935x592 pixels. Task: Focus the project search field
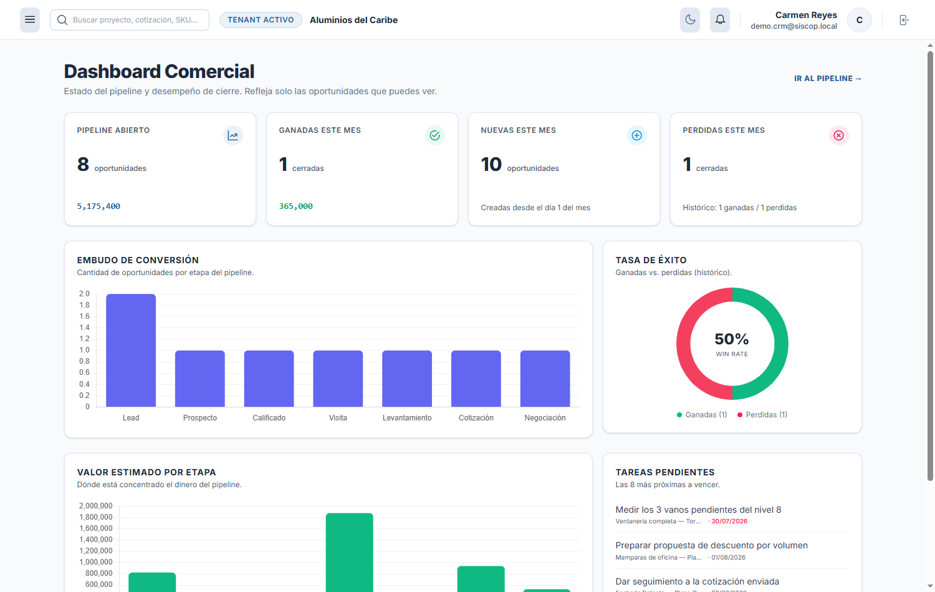(130, 20)
